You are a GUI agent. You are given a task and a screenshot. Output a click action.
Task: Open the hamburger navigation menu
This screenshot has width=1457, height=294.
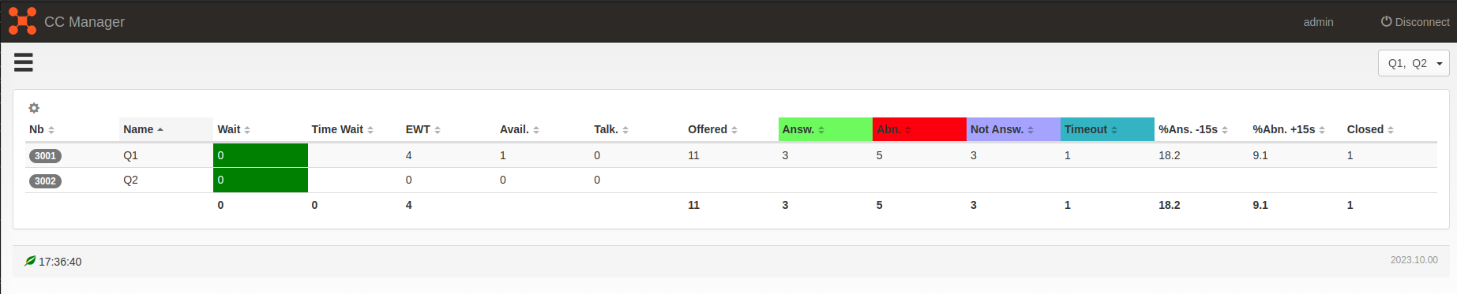pyautogui.click(x=24, y=62)
